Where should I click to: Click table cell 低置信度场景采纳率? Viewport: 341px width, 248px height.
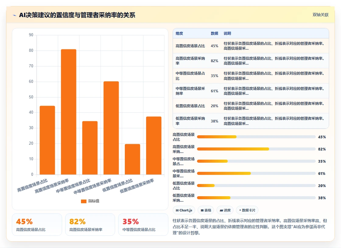point(190,121)
